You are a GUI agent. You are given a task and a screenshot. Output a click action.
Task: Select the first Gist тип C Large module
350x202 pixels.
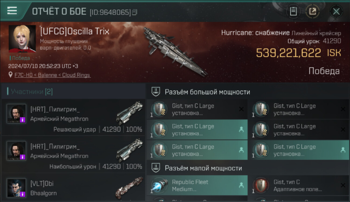pos(197,109)
